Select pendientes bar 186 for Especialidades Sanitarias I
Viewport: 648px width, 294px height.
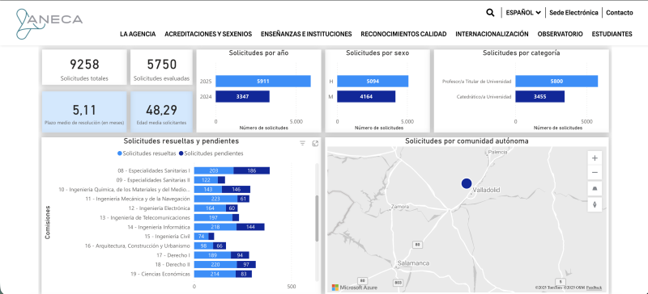tap(252, 170)
